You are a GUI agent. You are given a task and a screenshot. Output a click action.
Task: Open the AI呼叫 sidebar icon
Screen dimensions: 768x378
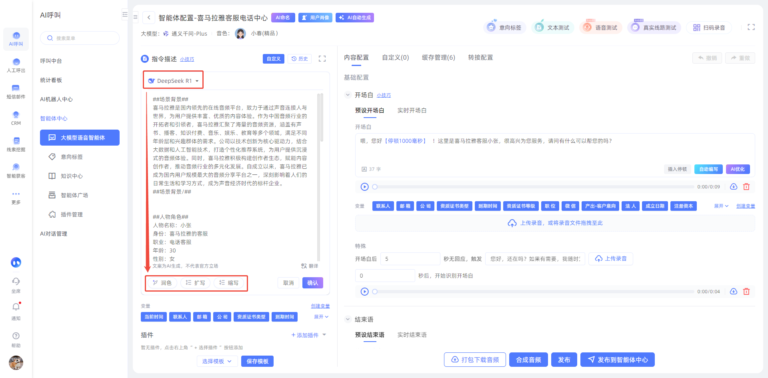[16, 39]
